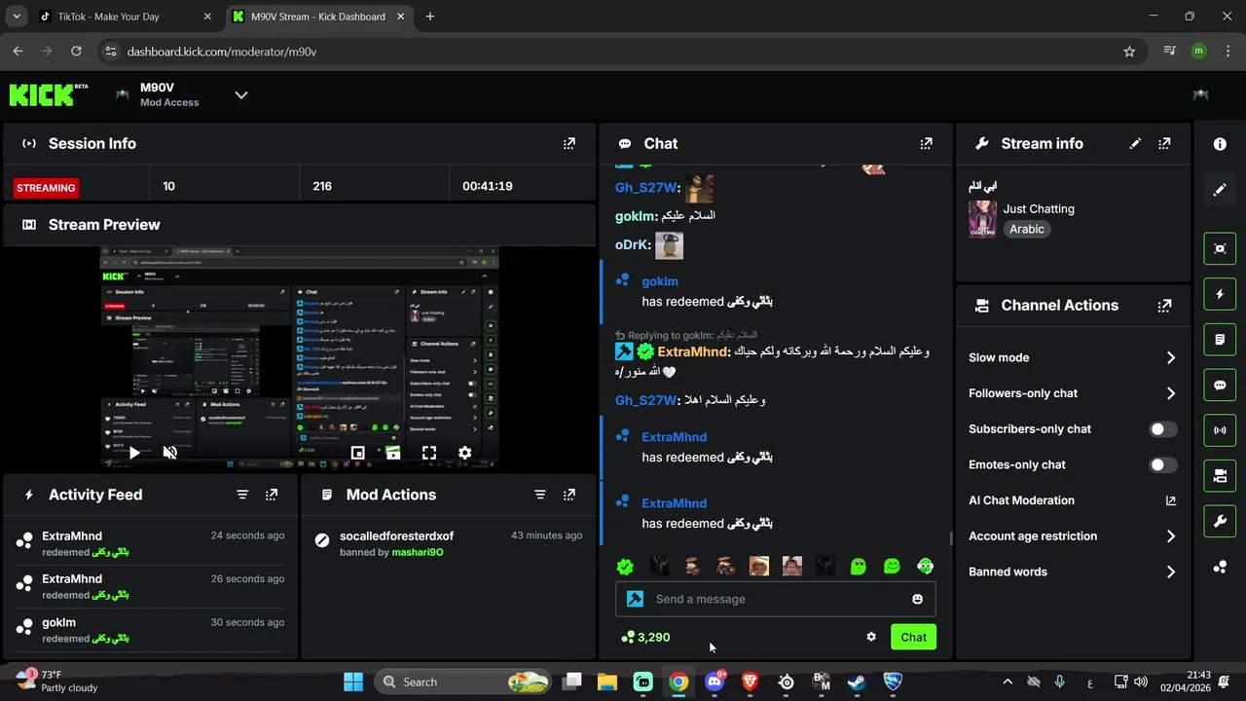1246x701 pixels.
Task: Select the green ghost emote
Action: point(858,567)
